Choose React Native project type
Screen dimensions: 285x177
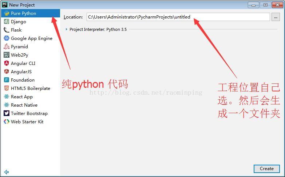(30, 105)
